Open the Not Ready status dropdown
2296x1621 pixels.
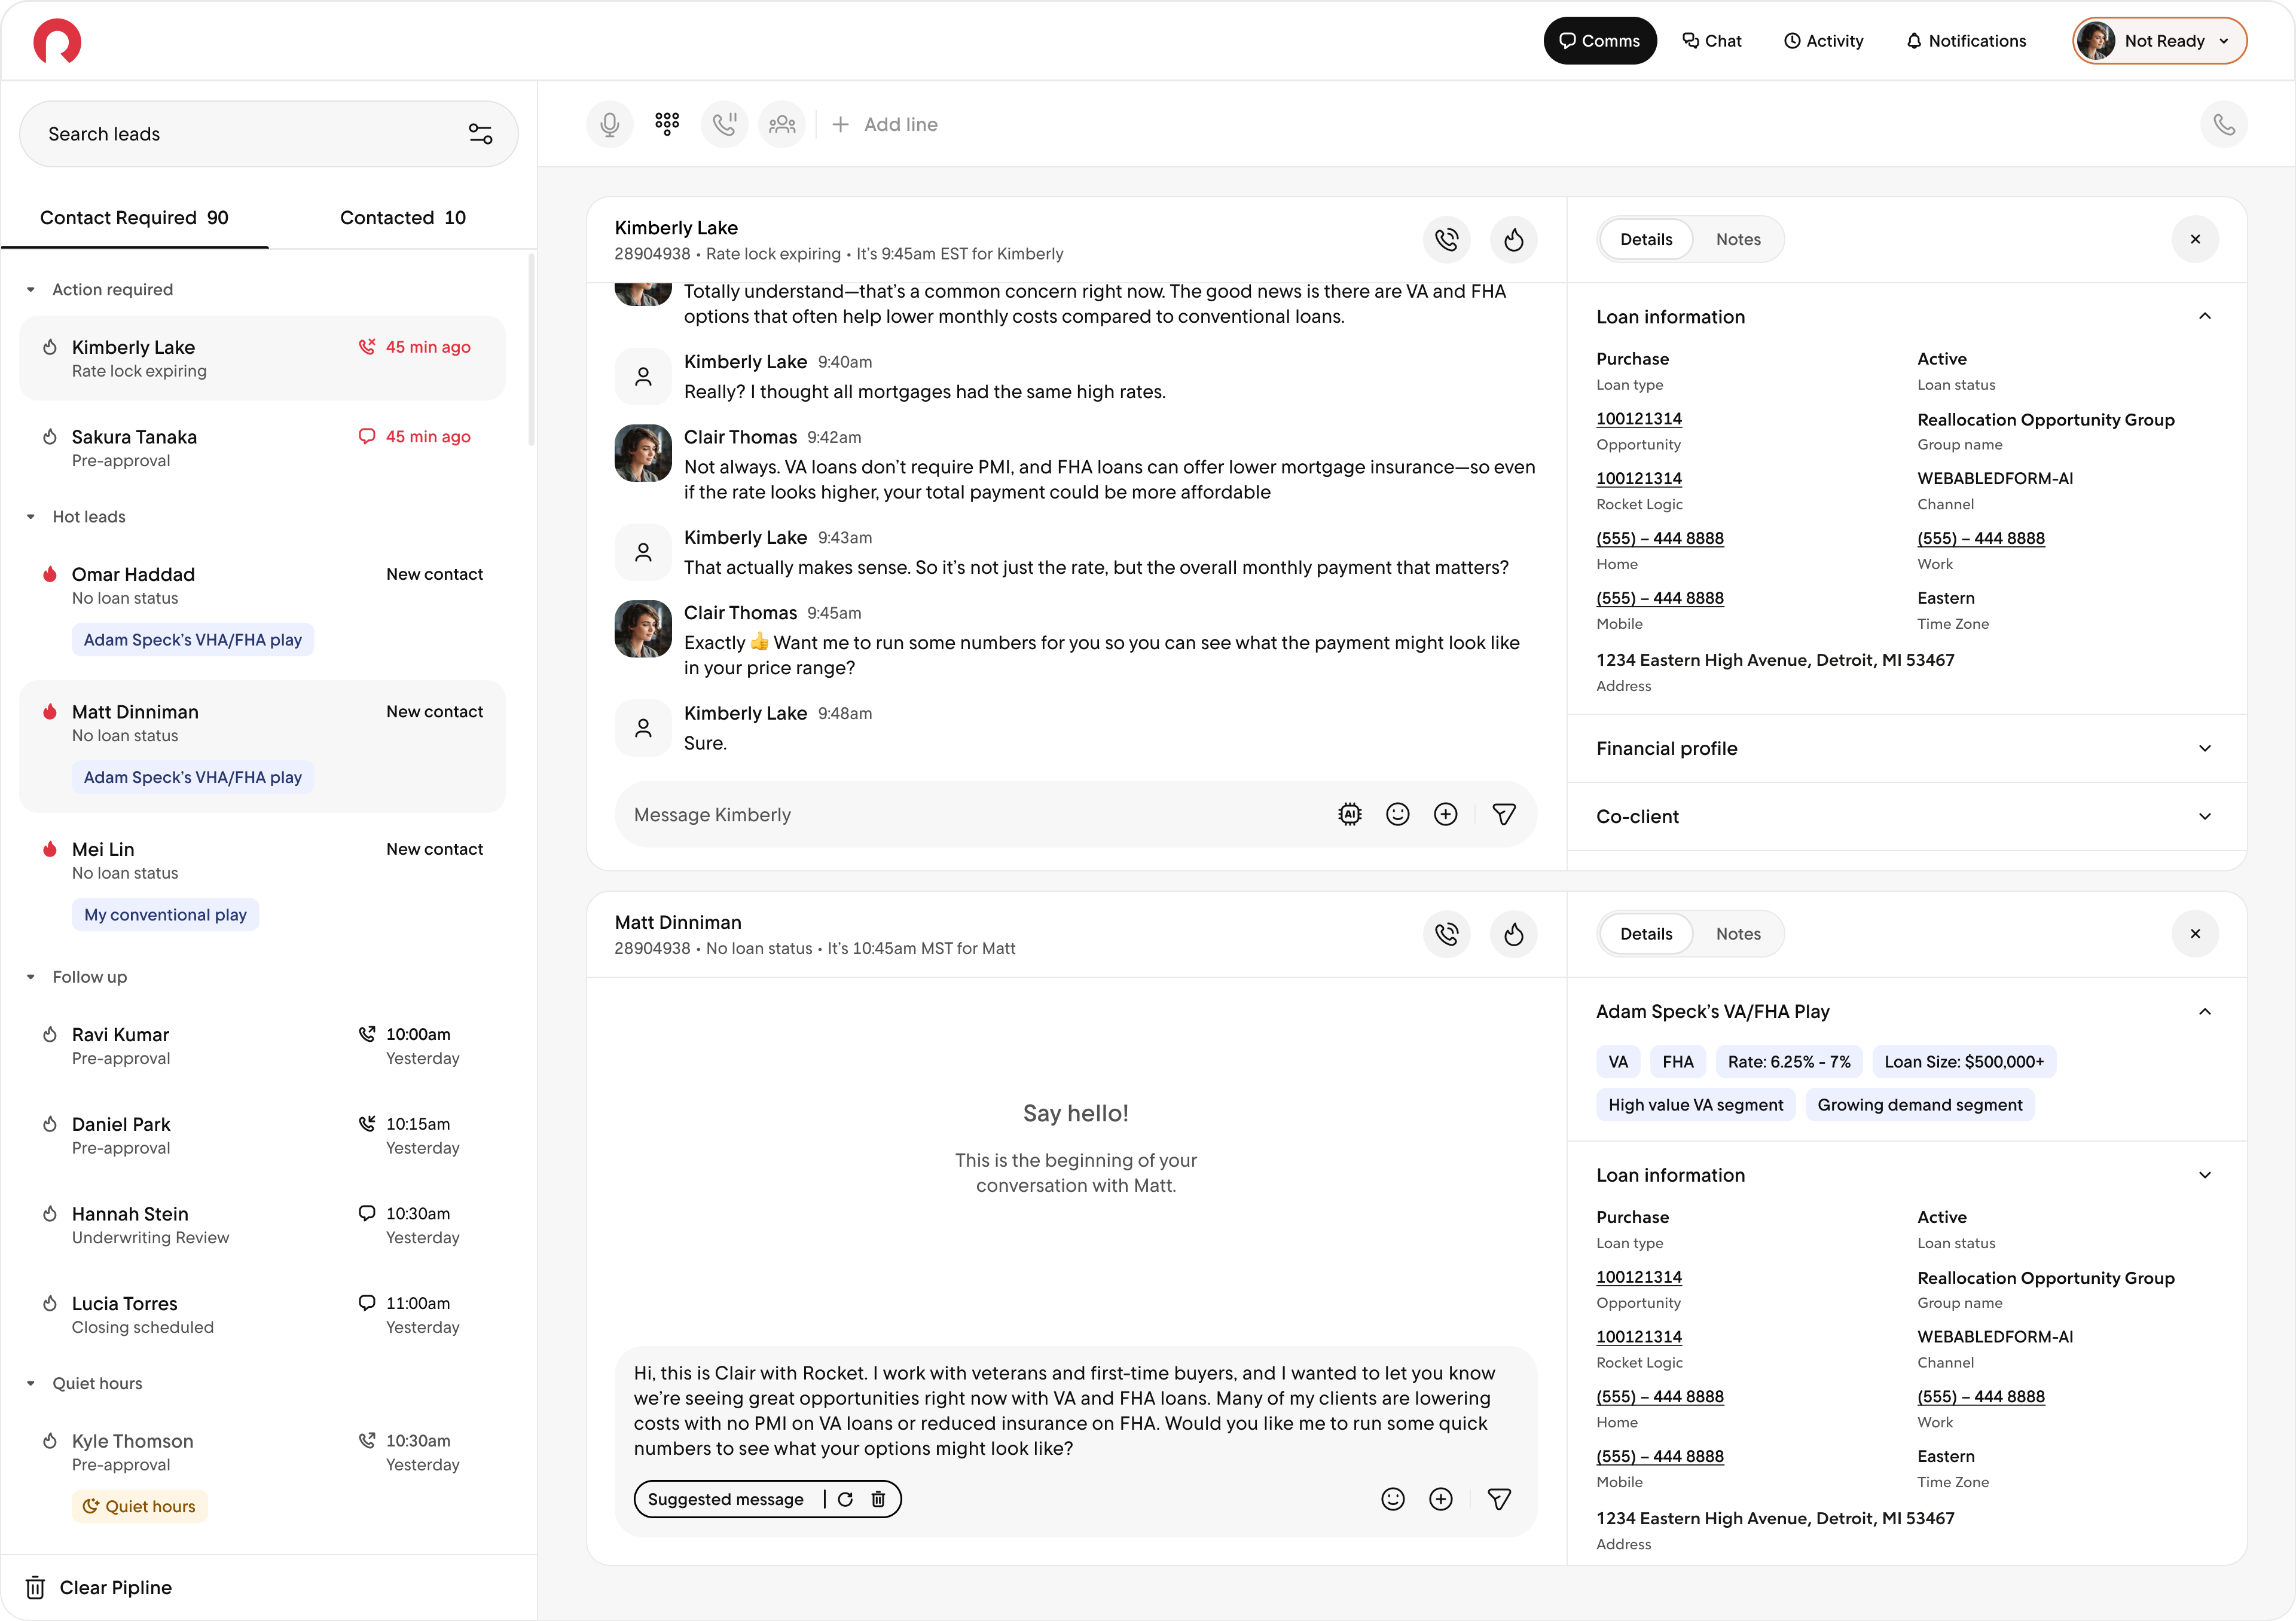2159,41
